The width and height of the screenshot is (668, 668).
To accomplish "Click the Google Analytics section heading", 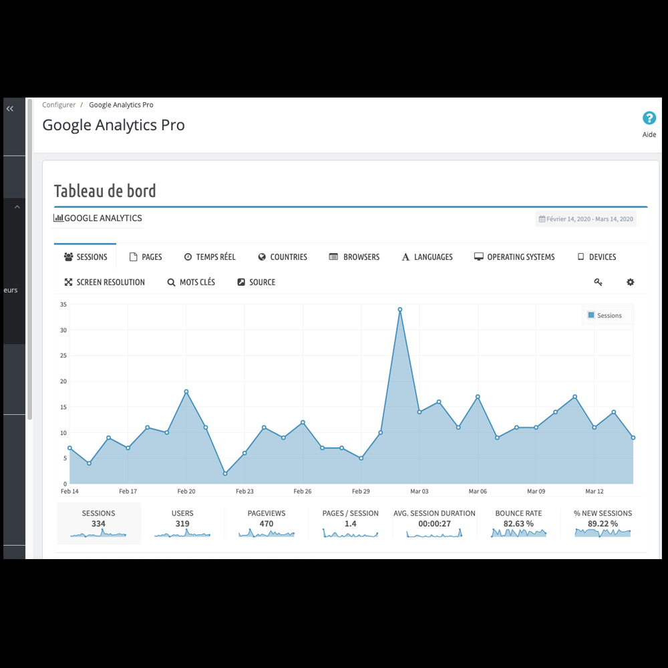I will (98, 218).
